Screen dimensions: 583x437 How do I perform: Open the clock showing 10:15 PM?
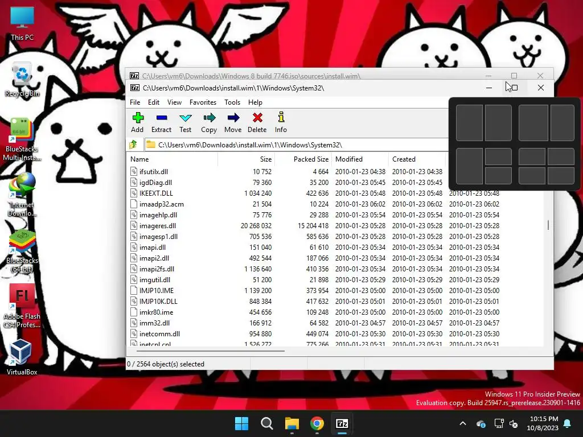pos(543,423)
